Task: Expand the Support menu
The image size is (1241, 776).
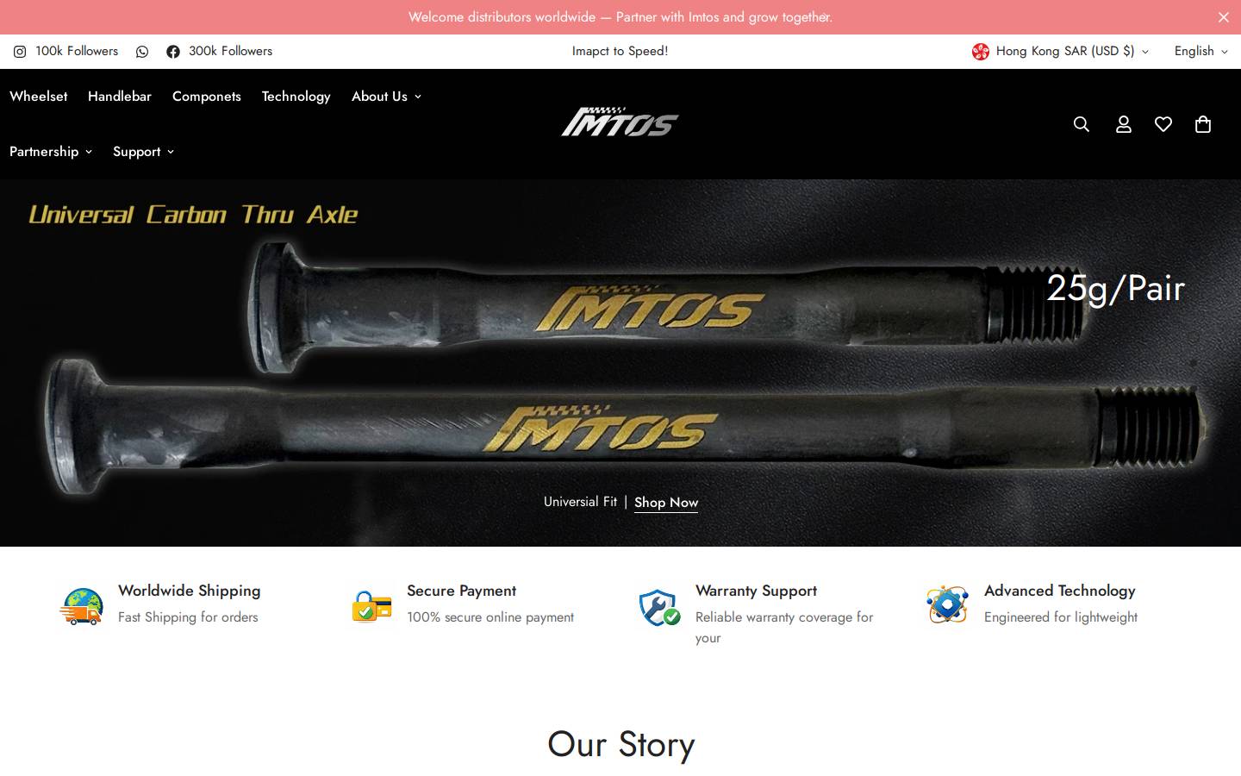Action: pyautogui.click(x=143, y=152)
